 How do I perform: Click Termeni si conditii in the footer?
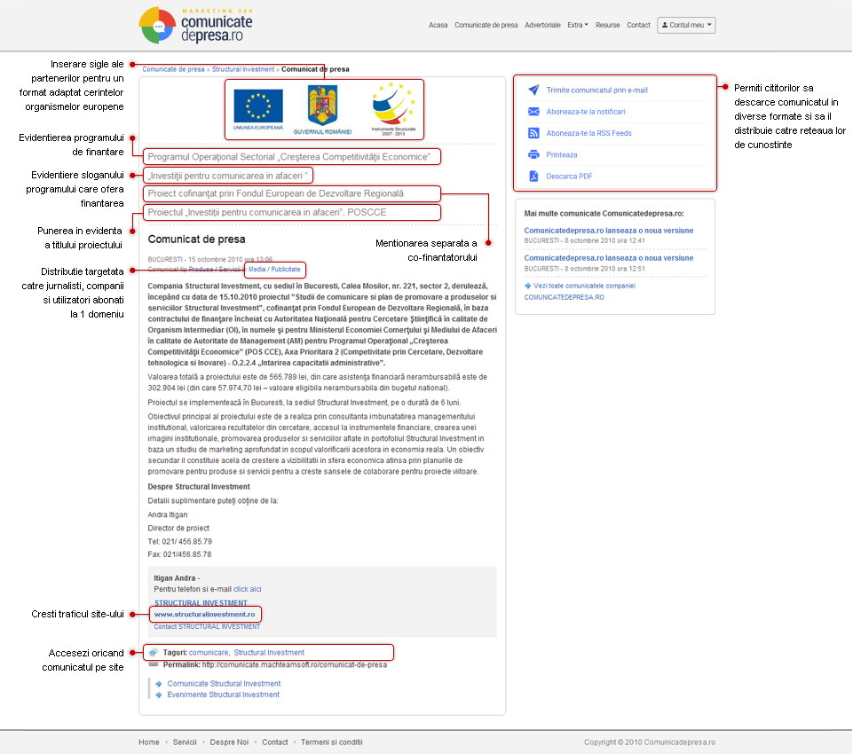(x=332, y=742)
